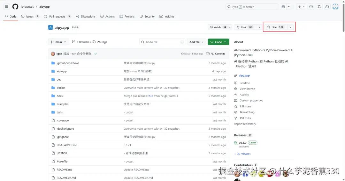Viewport: 345px width, 181px height.
Task: Open the notifications inbox icon
Action: tap(327, 7)
